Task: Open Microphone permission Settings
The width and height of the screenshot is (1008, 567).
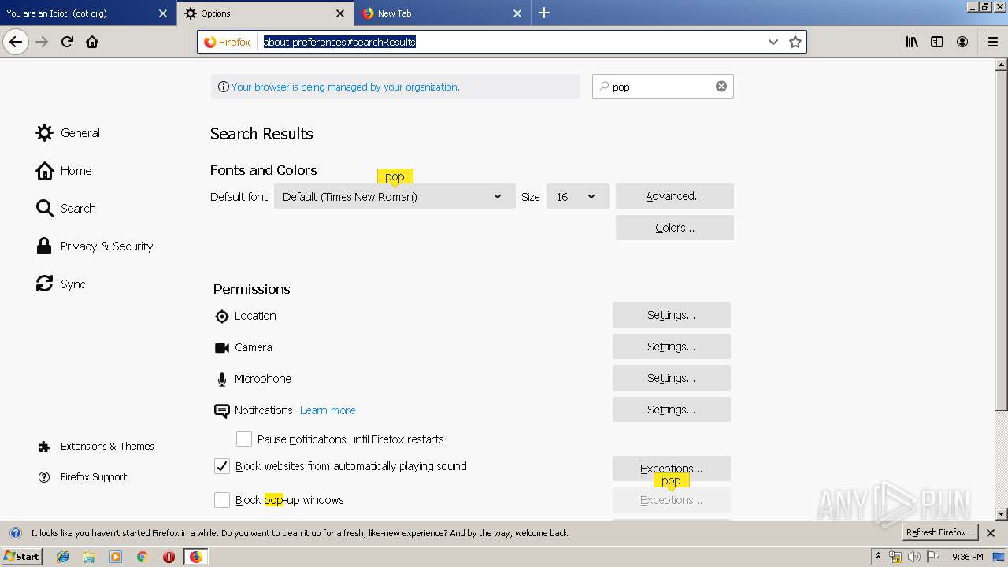Action: coord(672,378)
